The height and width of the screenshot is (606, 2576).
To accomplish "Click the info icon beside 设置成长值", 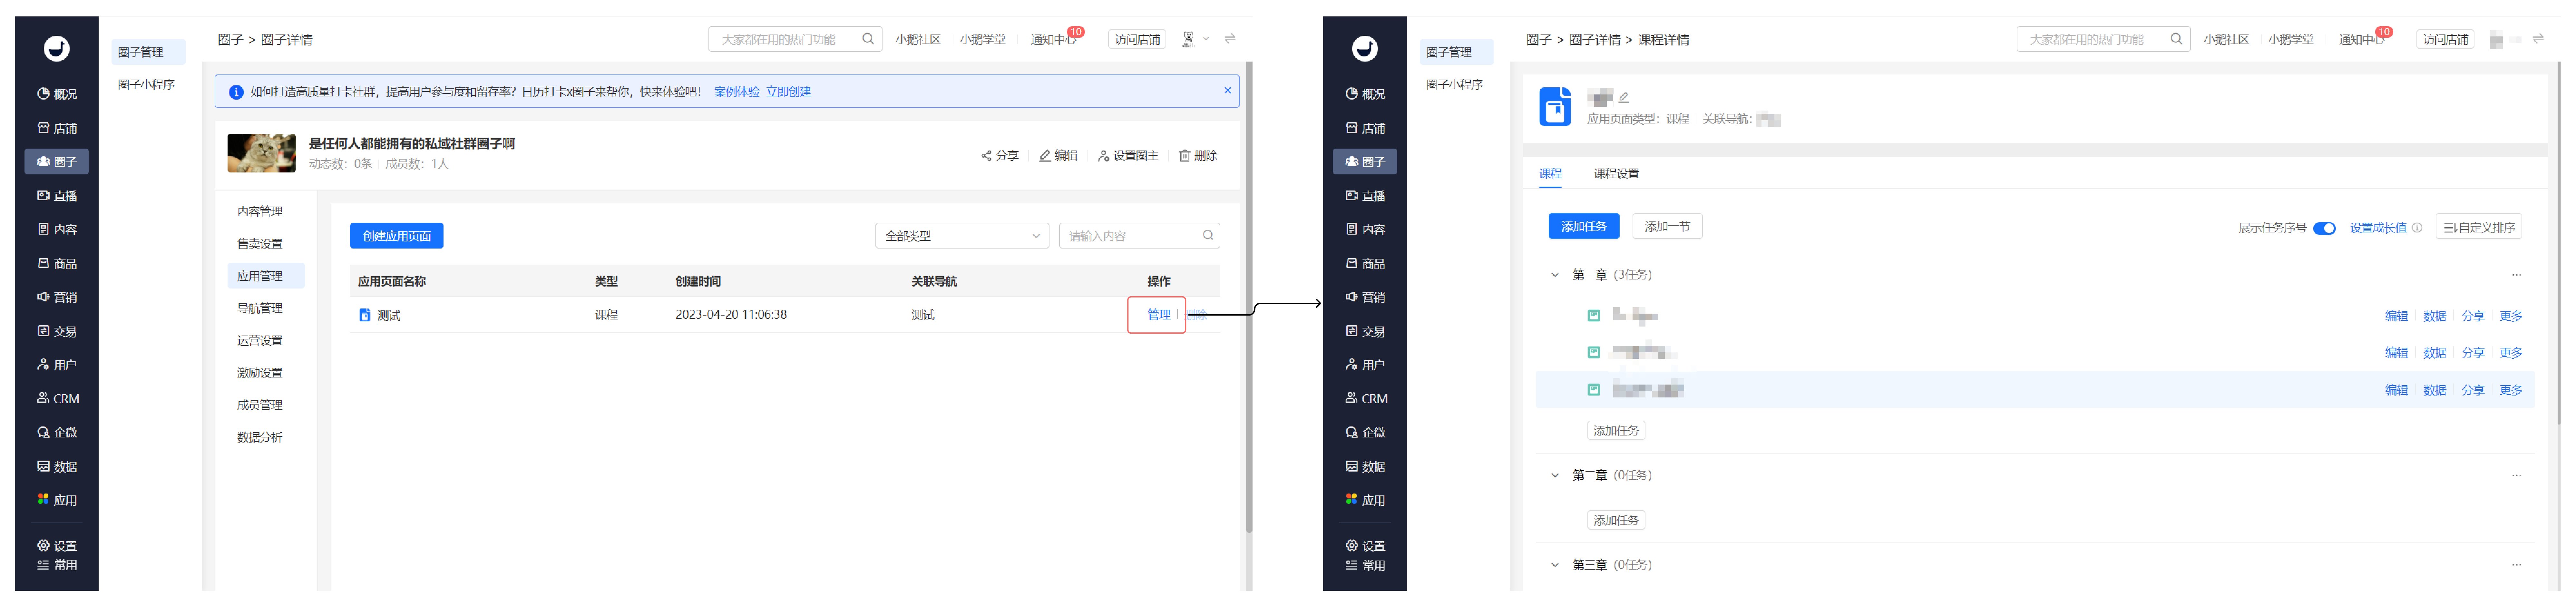I will pyautogui.click(x=2417, y=228).
